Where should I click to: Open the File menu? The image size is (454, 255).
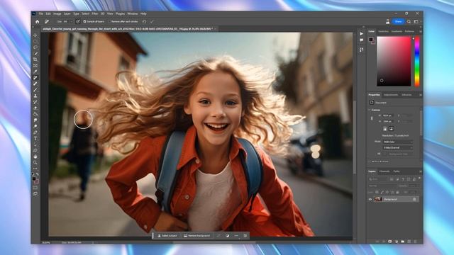pyautogui.click(x=41, y=13)
